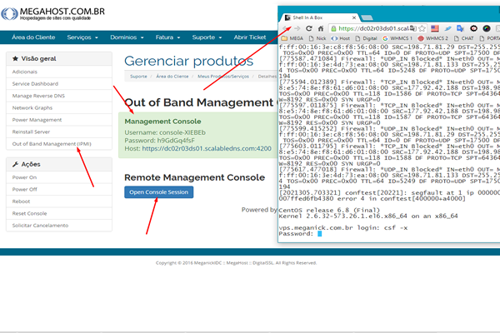Click Reboot action

tap(59, 201)
